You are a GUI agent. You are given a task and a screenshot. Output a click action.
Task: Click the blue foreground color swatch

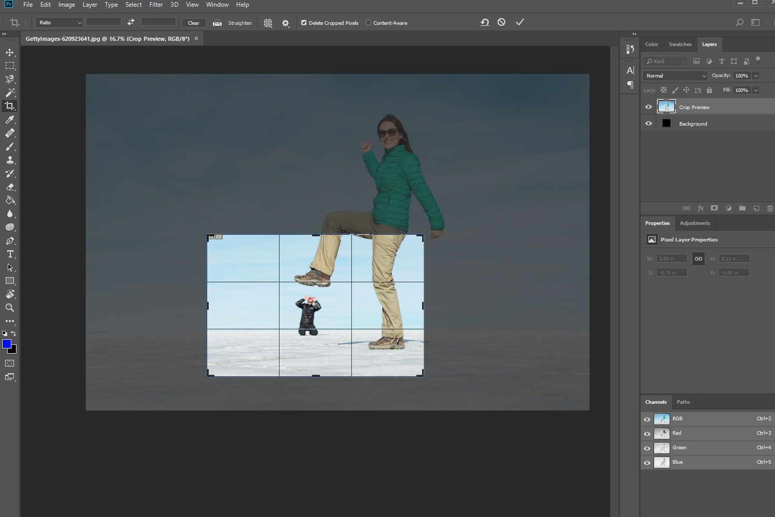7,344
